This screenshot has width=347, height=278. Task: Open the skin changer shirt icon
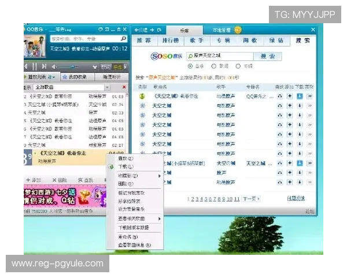(95, 67)
